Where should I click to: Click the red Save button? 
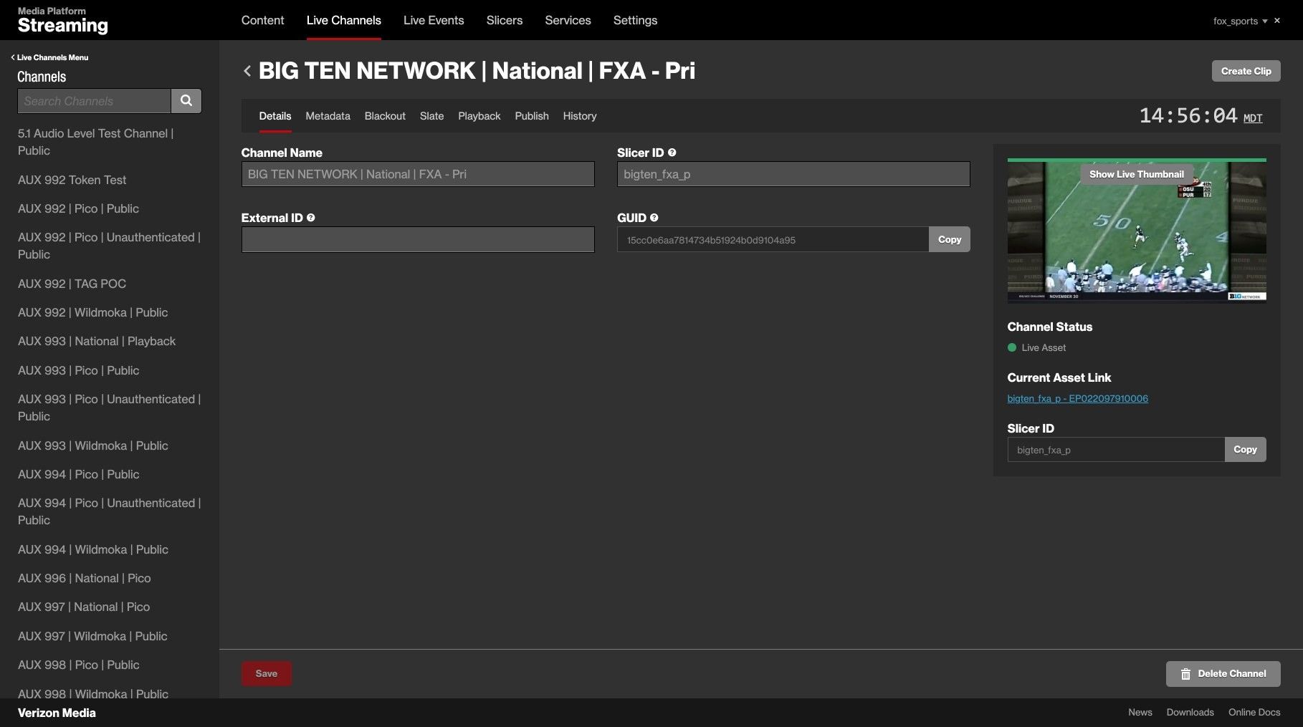pyautogui.click(x=267, y=673)
